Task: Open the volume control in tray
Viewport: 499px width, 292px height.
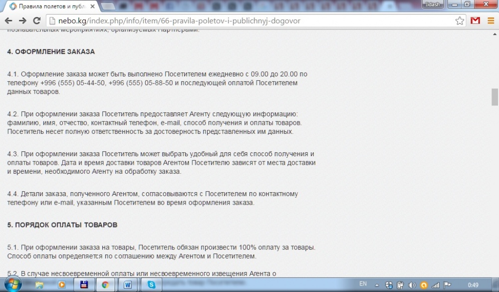Action: (x=412, y=285)
